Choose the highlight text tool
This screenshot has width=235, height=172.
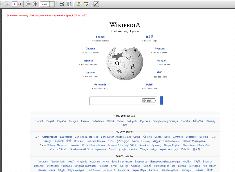point(86,4)
